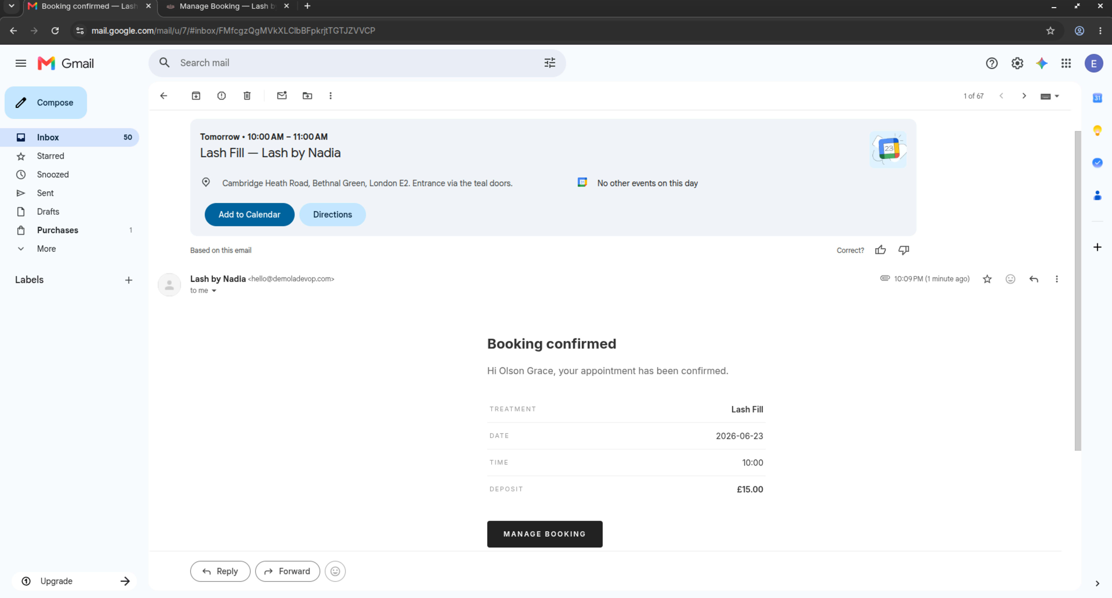This screenshot has width=1112, height=598.
Task: Open the Starred folder
Action: click(69, 156)
